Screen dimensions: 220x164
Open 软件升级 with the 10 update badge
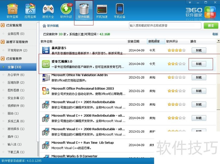coord(66,9)
